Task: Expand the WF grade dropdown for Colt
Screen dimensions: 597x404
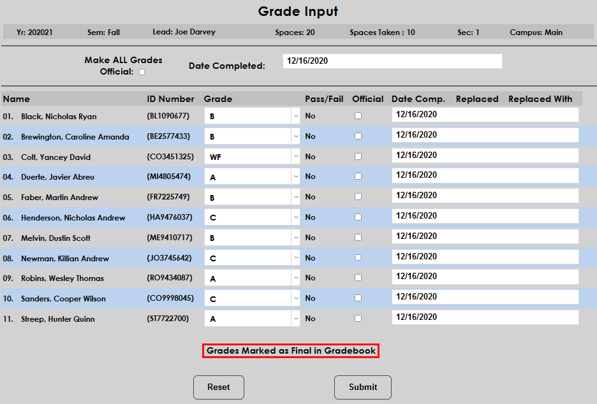Action: coord(251,157)
